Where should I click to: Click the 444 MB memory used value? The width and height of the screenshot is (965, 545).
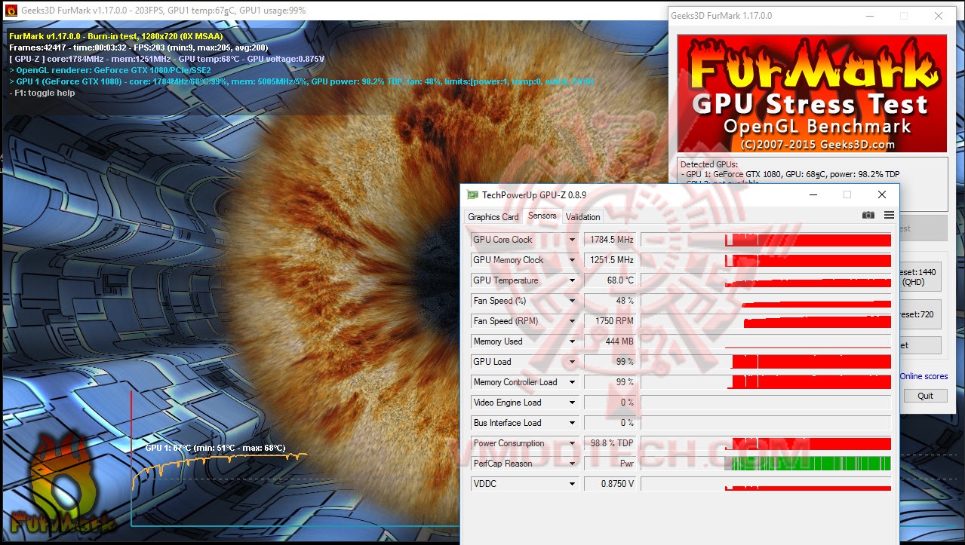tap(610, 341)
